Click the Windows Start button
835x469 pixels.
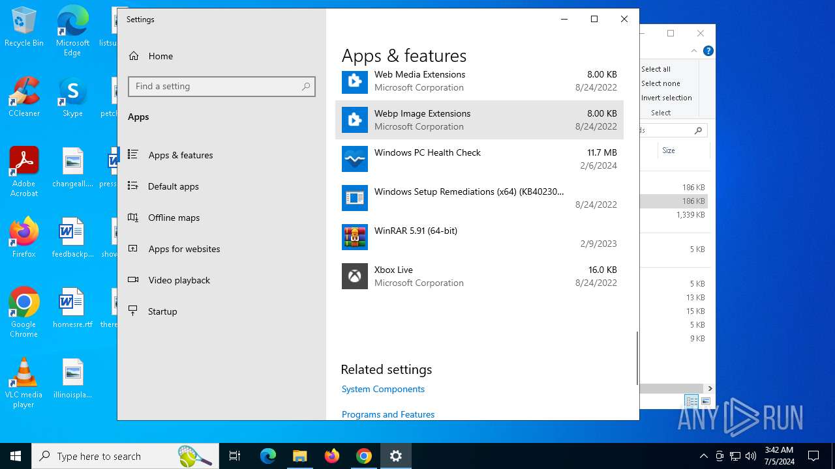(16, 456)
